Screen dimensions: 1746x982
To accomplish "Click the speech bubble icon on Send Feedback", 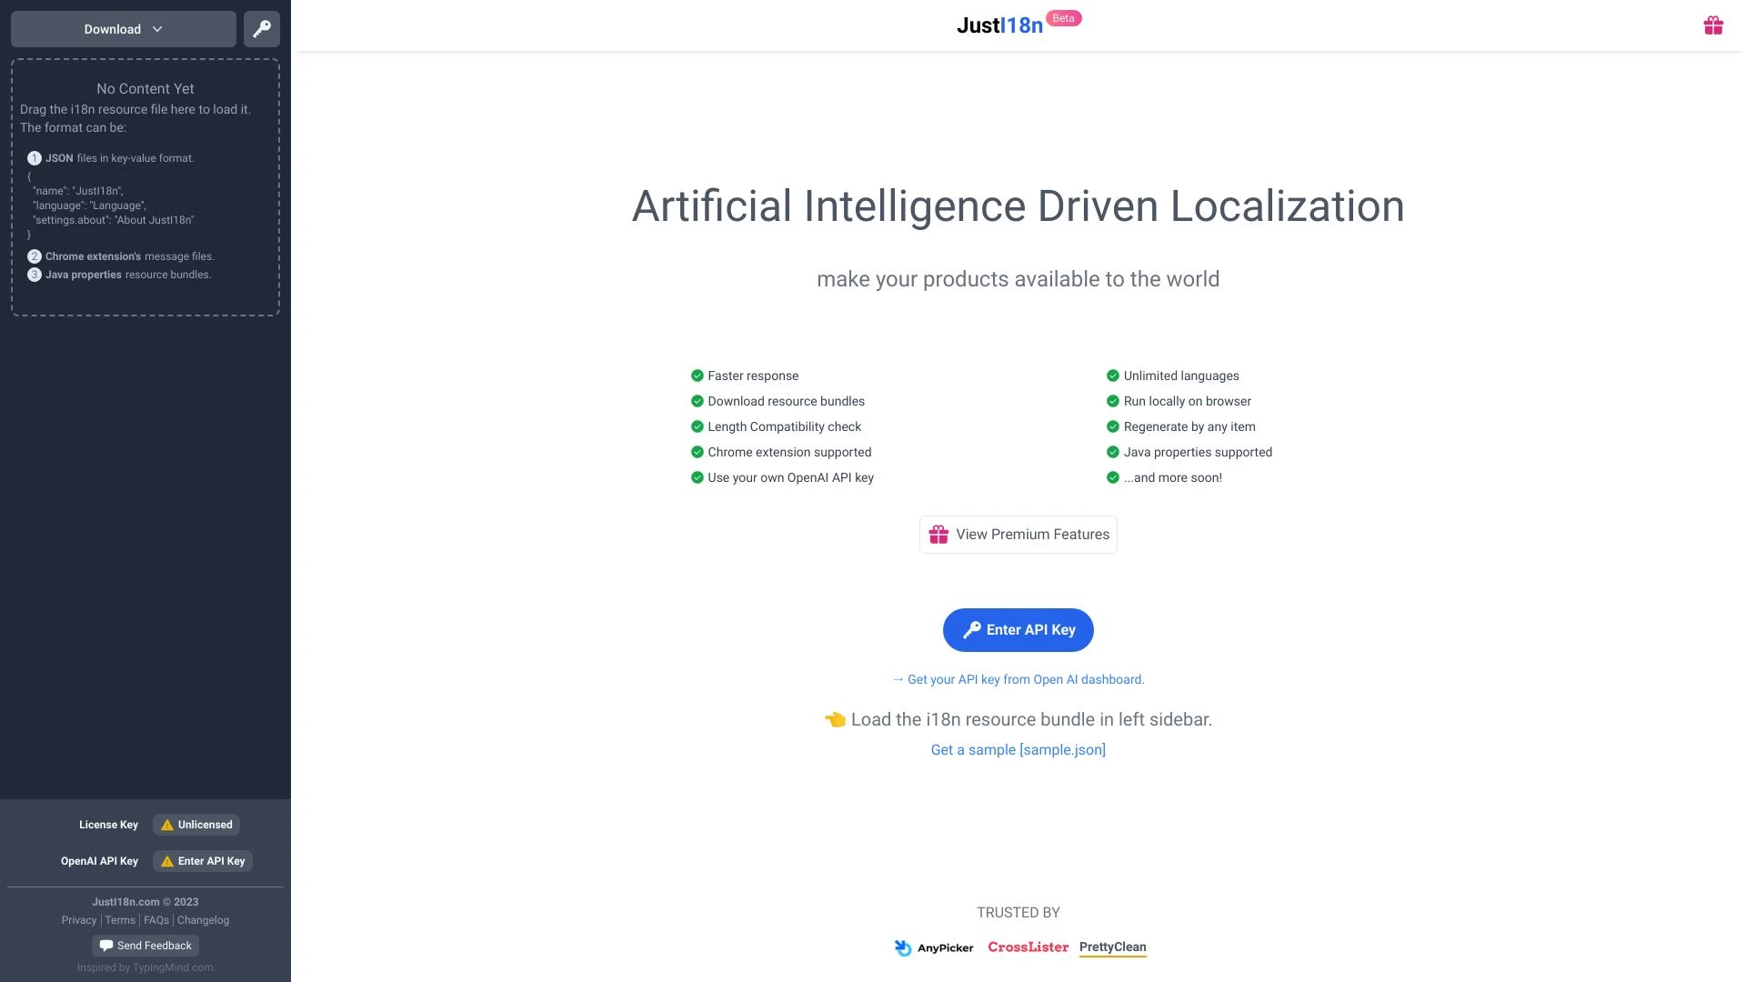I will pyautogui.click(x=108, y=946).
